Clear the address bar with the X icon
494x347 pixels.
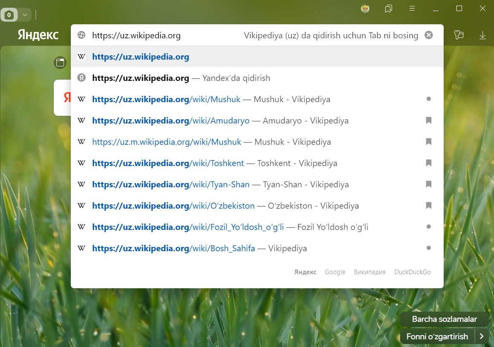429,35
